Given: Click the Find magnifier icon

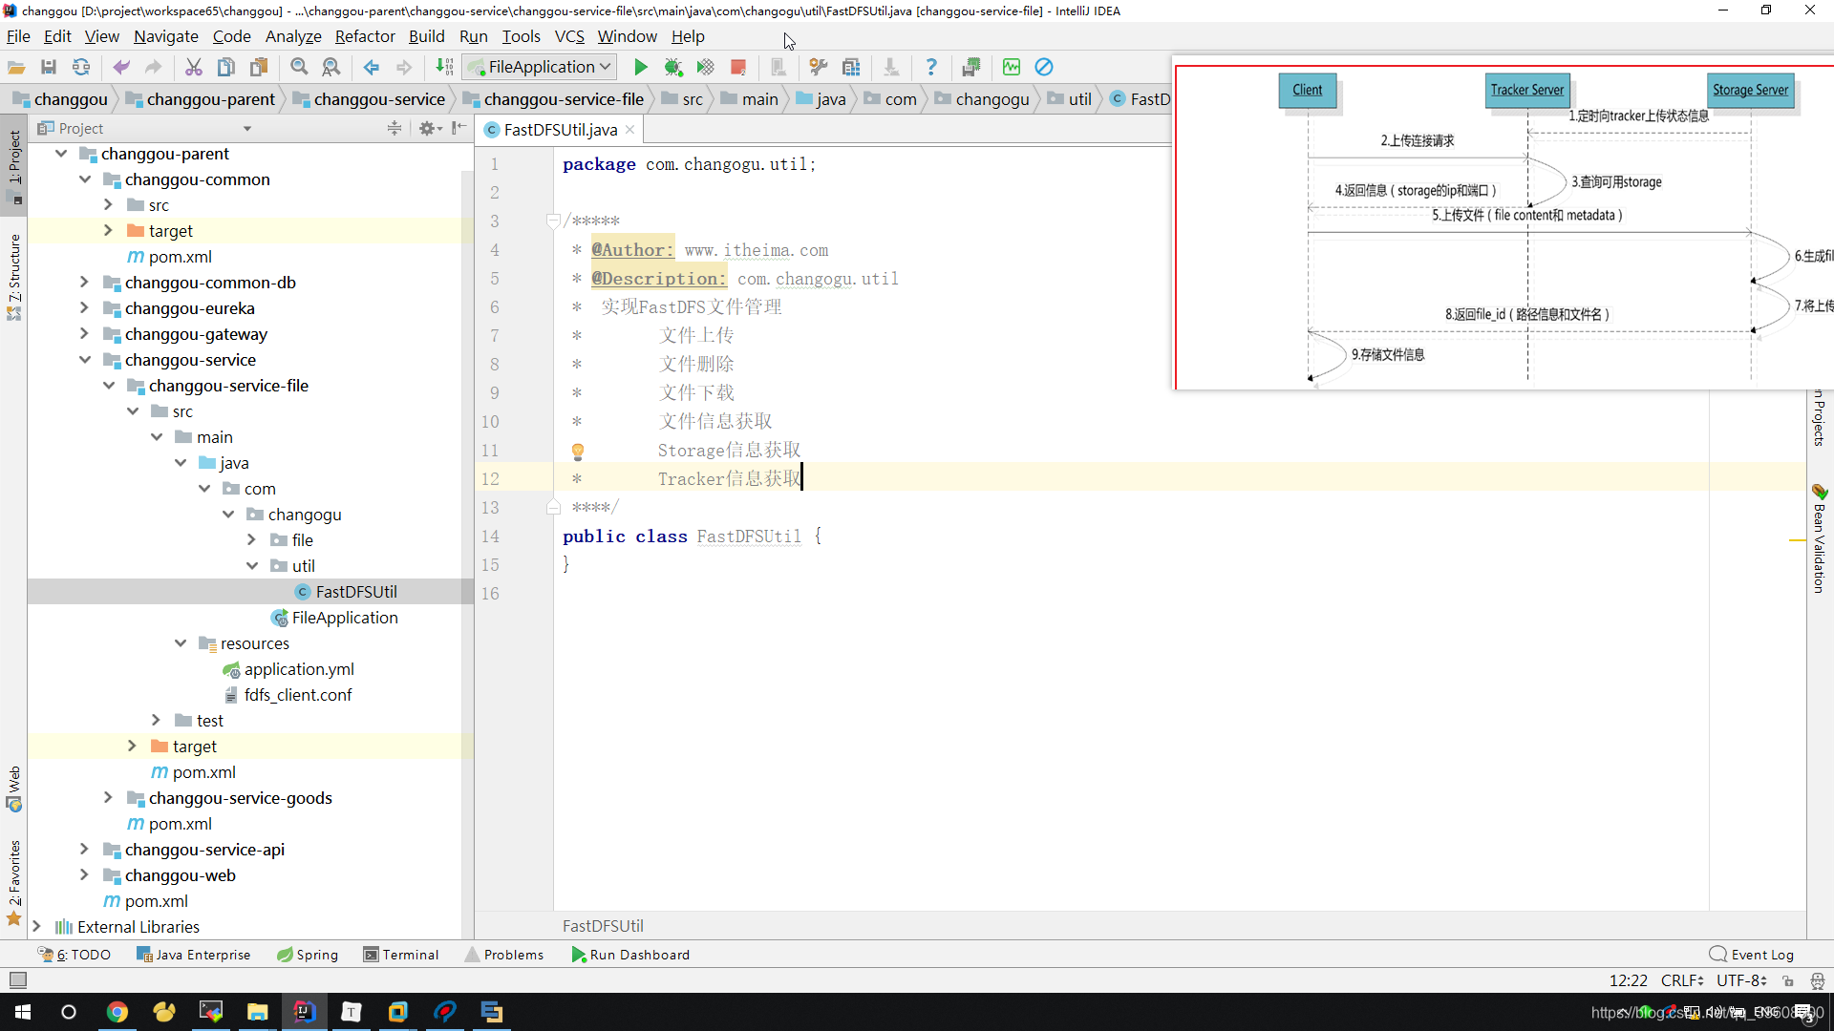Looking at the screenshot, I should pos(299,68).
